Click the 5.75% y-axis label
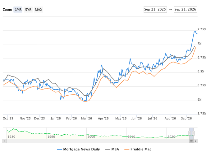Screen dimensions: 211x156 [x=202, y=114]
